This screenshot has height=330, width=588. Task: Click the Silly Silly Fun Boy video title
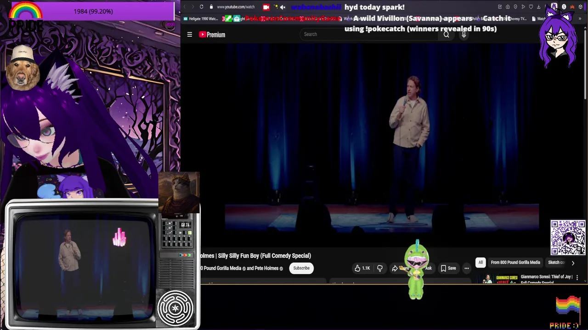click(256, 256)
